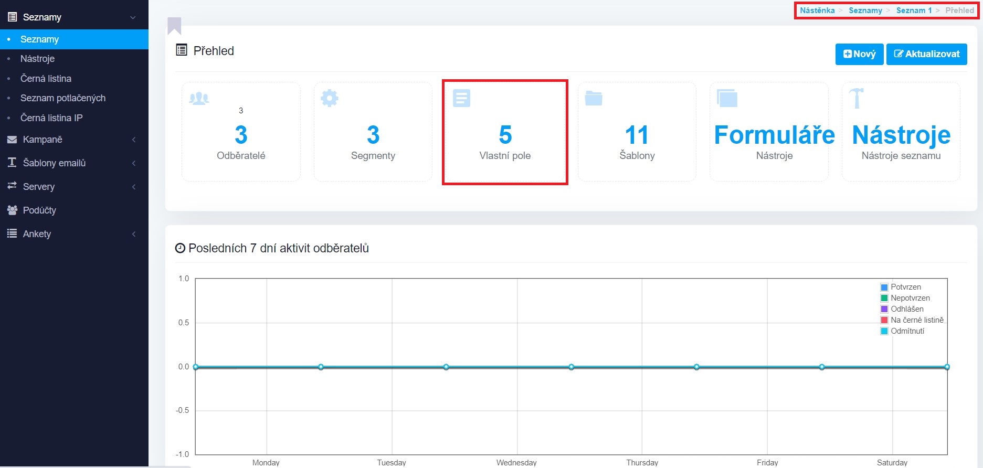Expand the Servery menu chevron
This screenshot has height=468, width=983.
(134, 187)
